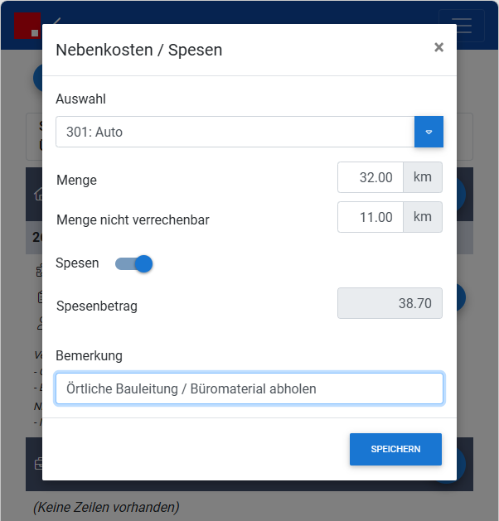Focus the Bemerkung text input
Image resolution: width=499 pixels, height=521 pixels.
pos(249,388)
